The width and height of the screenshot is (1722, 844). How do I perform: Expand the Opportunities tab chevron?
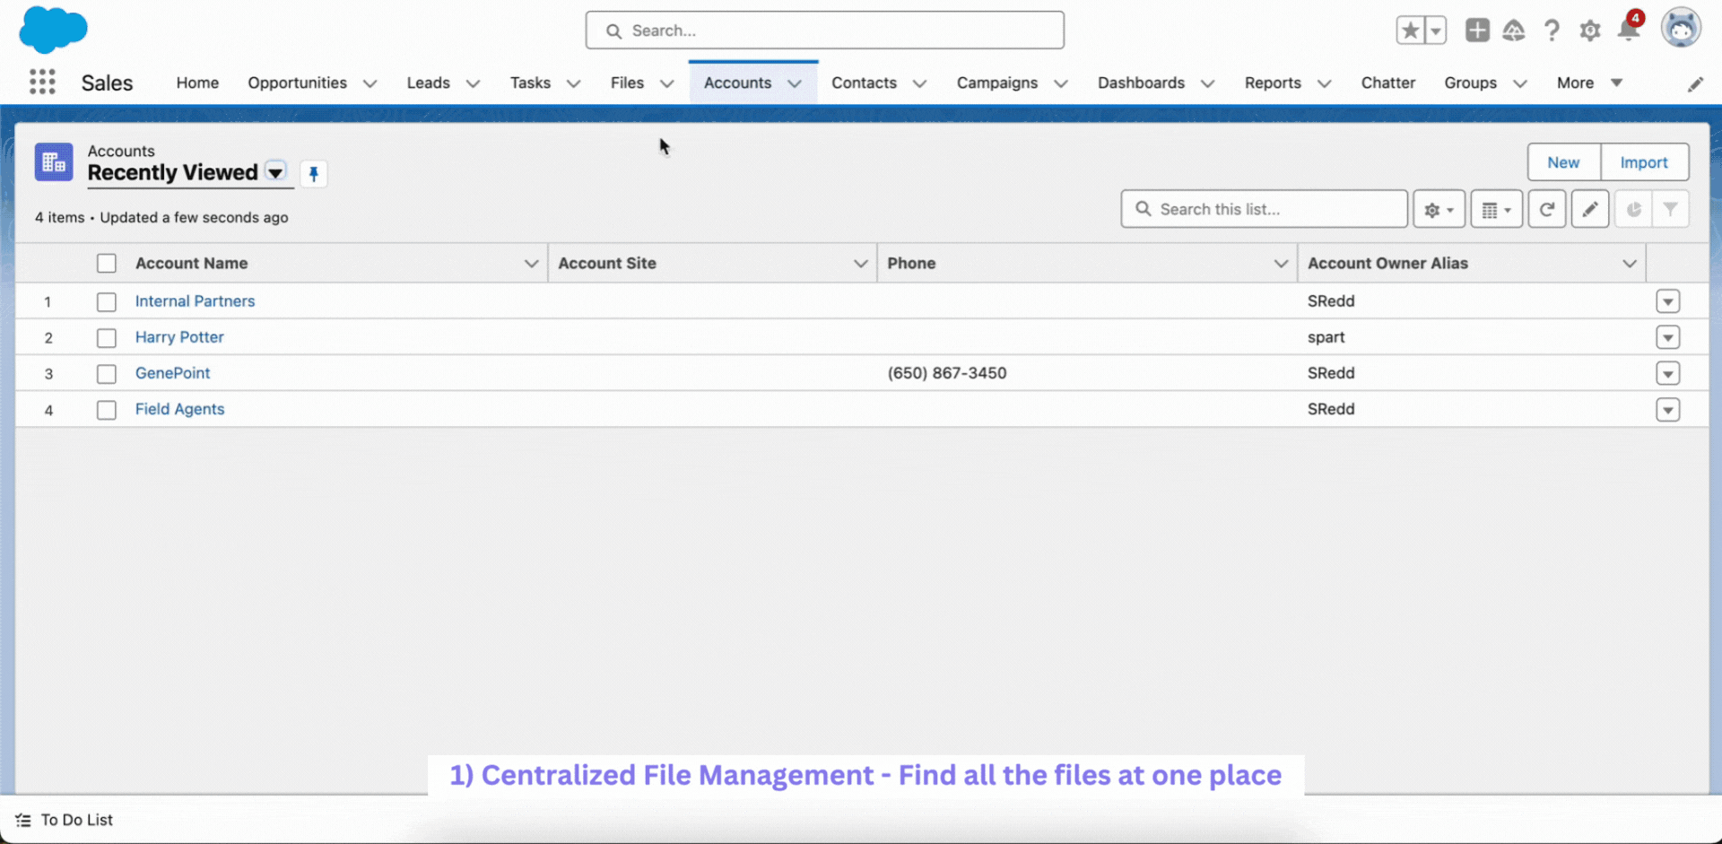(370, 83)
